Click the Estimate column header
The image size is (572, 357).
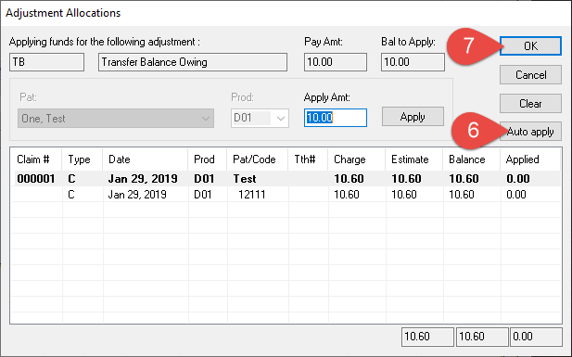tap(414, 159)
